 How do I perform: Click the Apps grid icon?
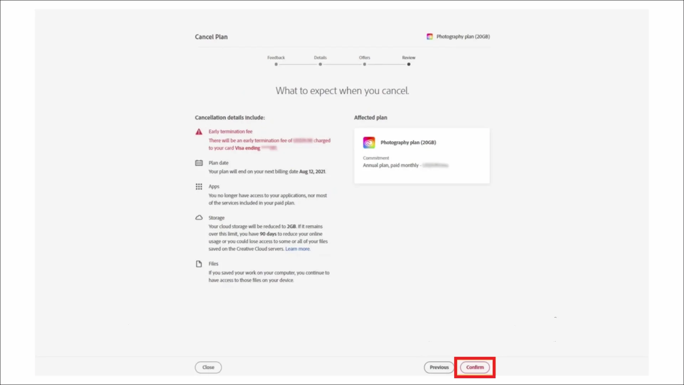[x=199, y=186]
